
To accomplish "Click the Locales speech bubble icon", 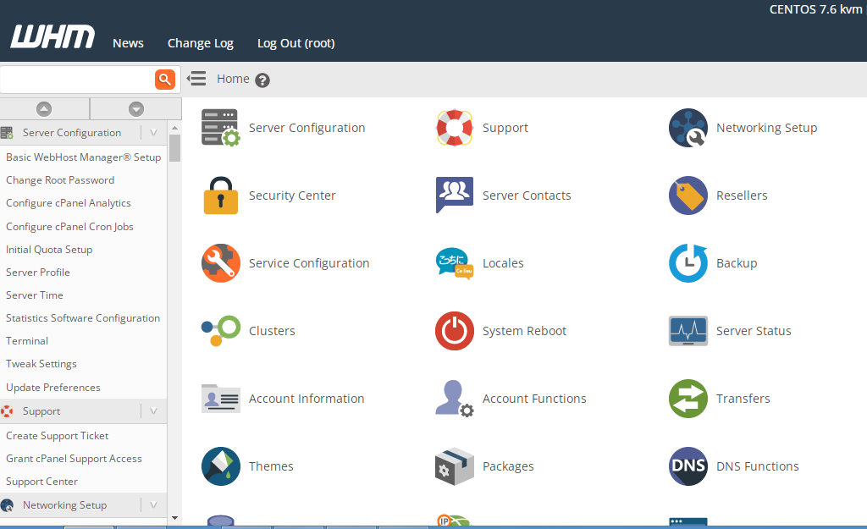I will pos(455,263).
